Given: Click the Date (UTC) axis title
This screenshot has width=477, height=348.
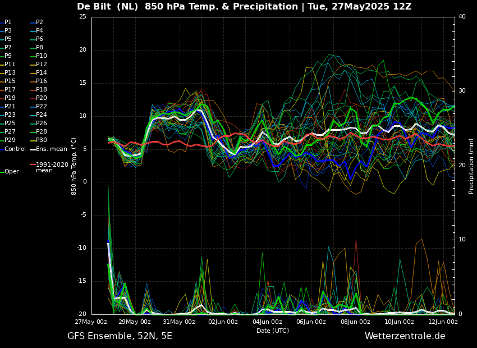Looking at the screenshot, I should click(x=273, y=331).
